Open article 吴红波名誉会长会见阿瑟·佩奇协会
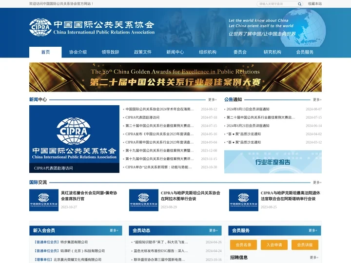This screenshot has width=351, height=263. pyautogui.click(x=89, y=196)
